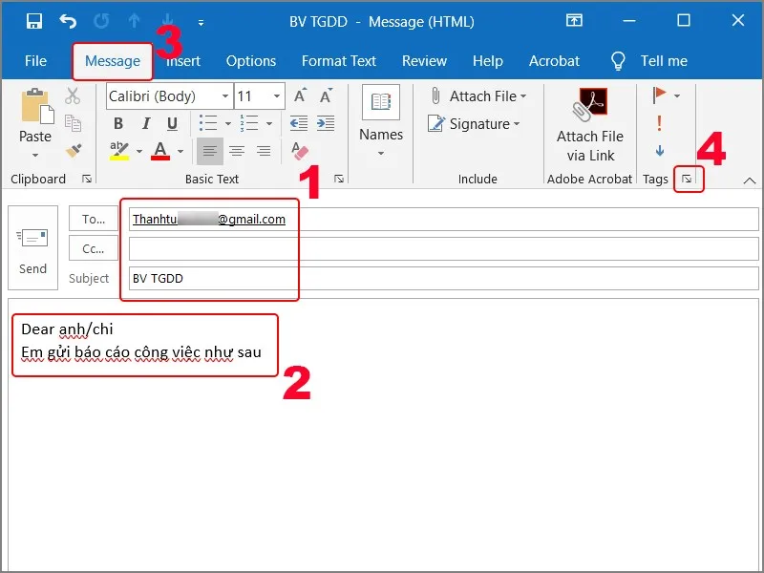
Task: Toggle Bold formatting
Action: pyautogui.click(x=118, y=123)
